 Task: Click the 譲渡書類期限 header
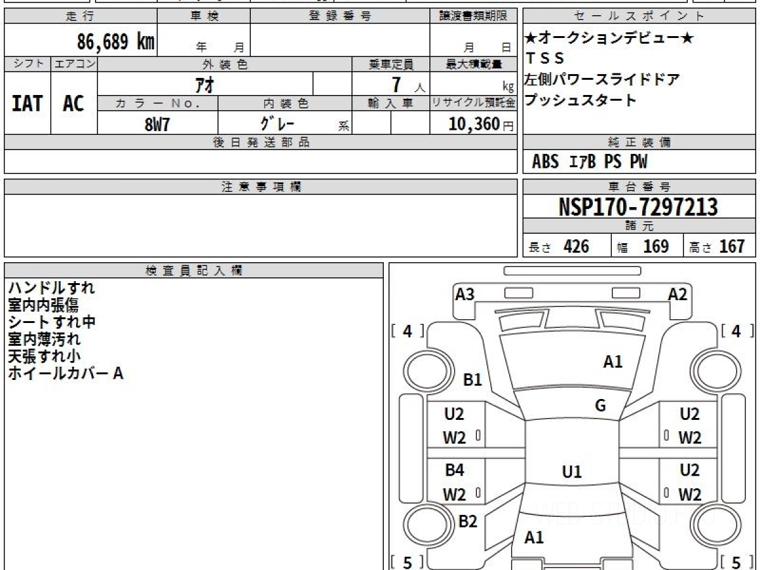(x=474, y=16)
